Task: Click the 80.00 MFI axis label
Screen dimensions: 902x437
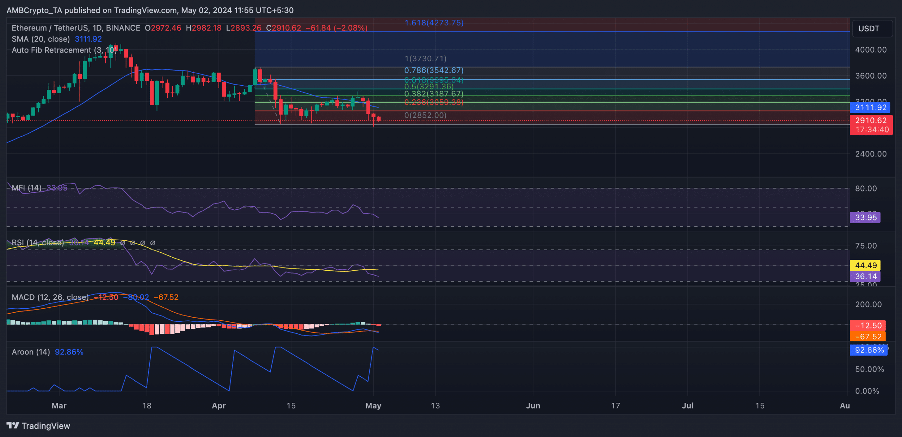Action: (866, 189)
